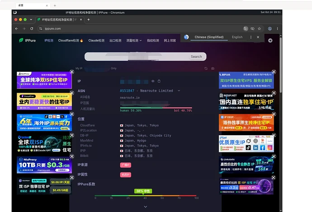312x212 pixels.
Task: Select DB-IP location Japan, Tokyo, Chiyoda City
Action: [148, 136]
